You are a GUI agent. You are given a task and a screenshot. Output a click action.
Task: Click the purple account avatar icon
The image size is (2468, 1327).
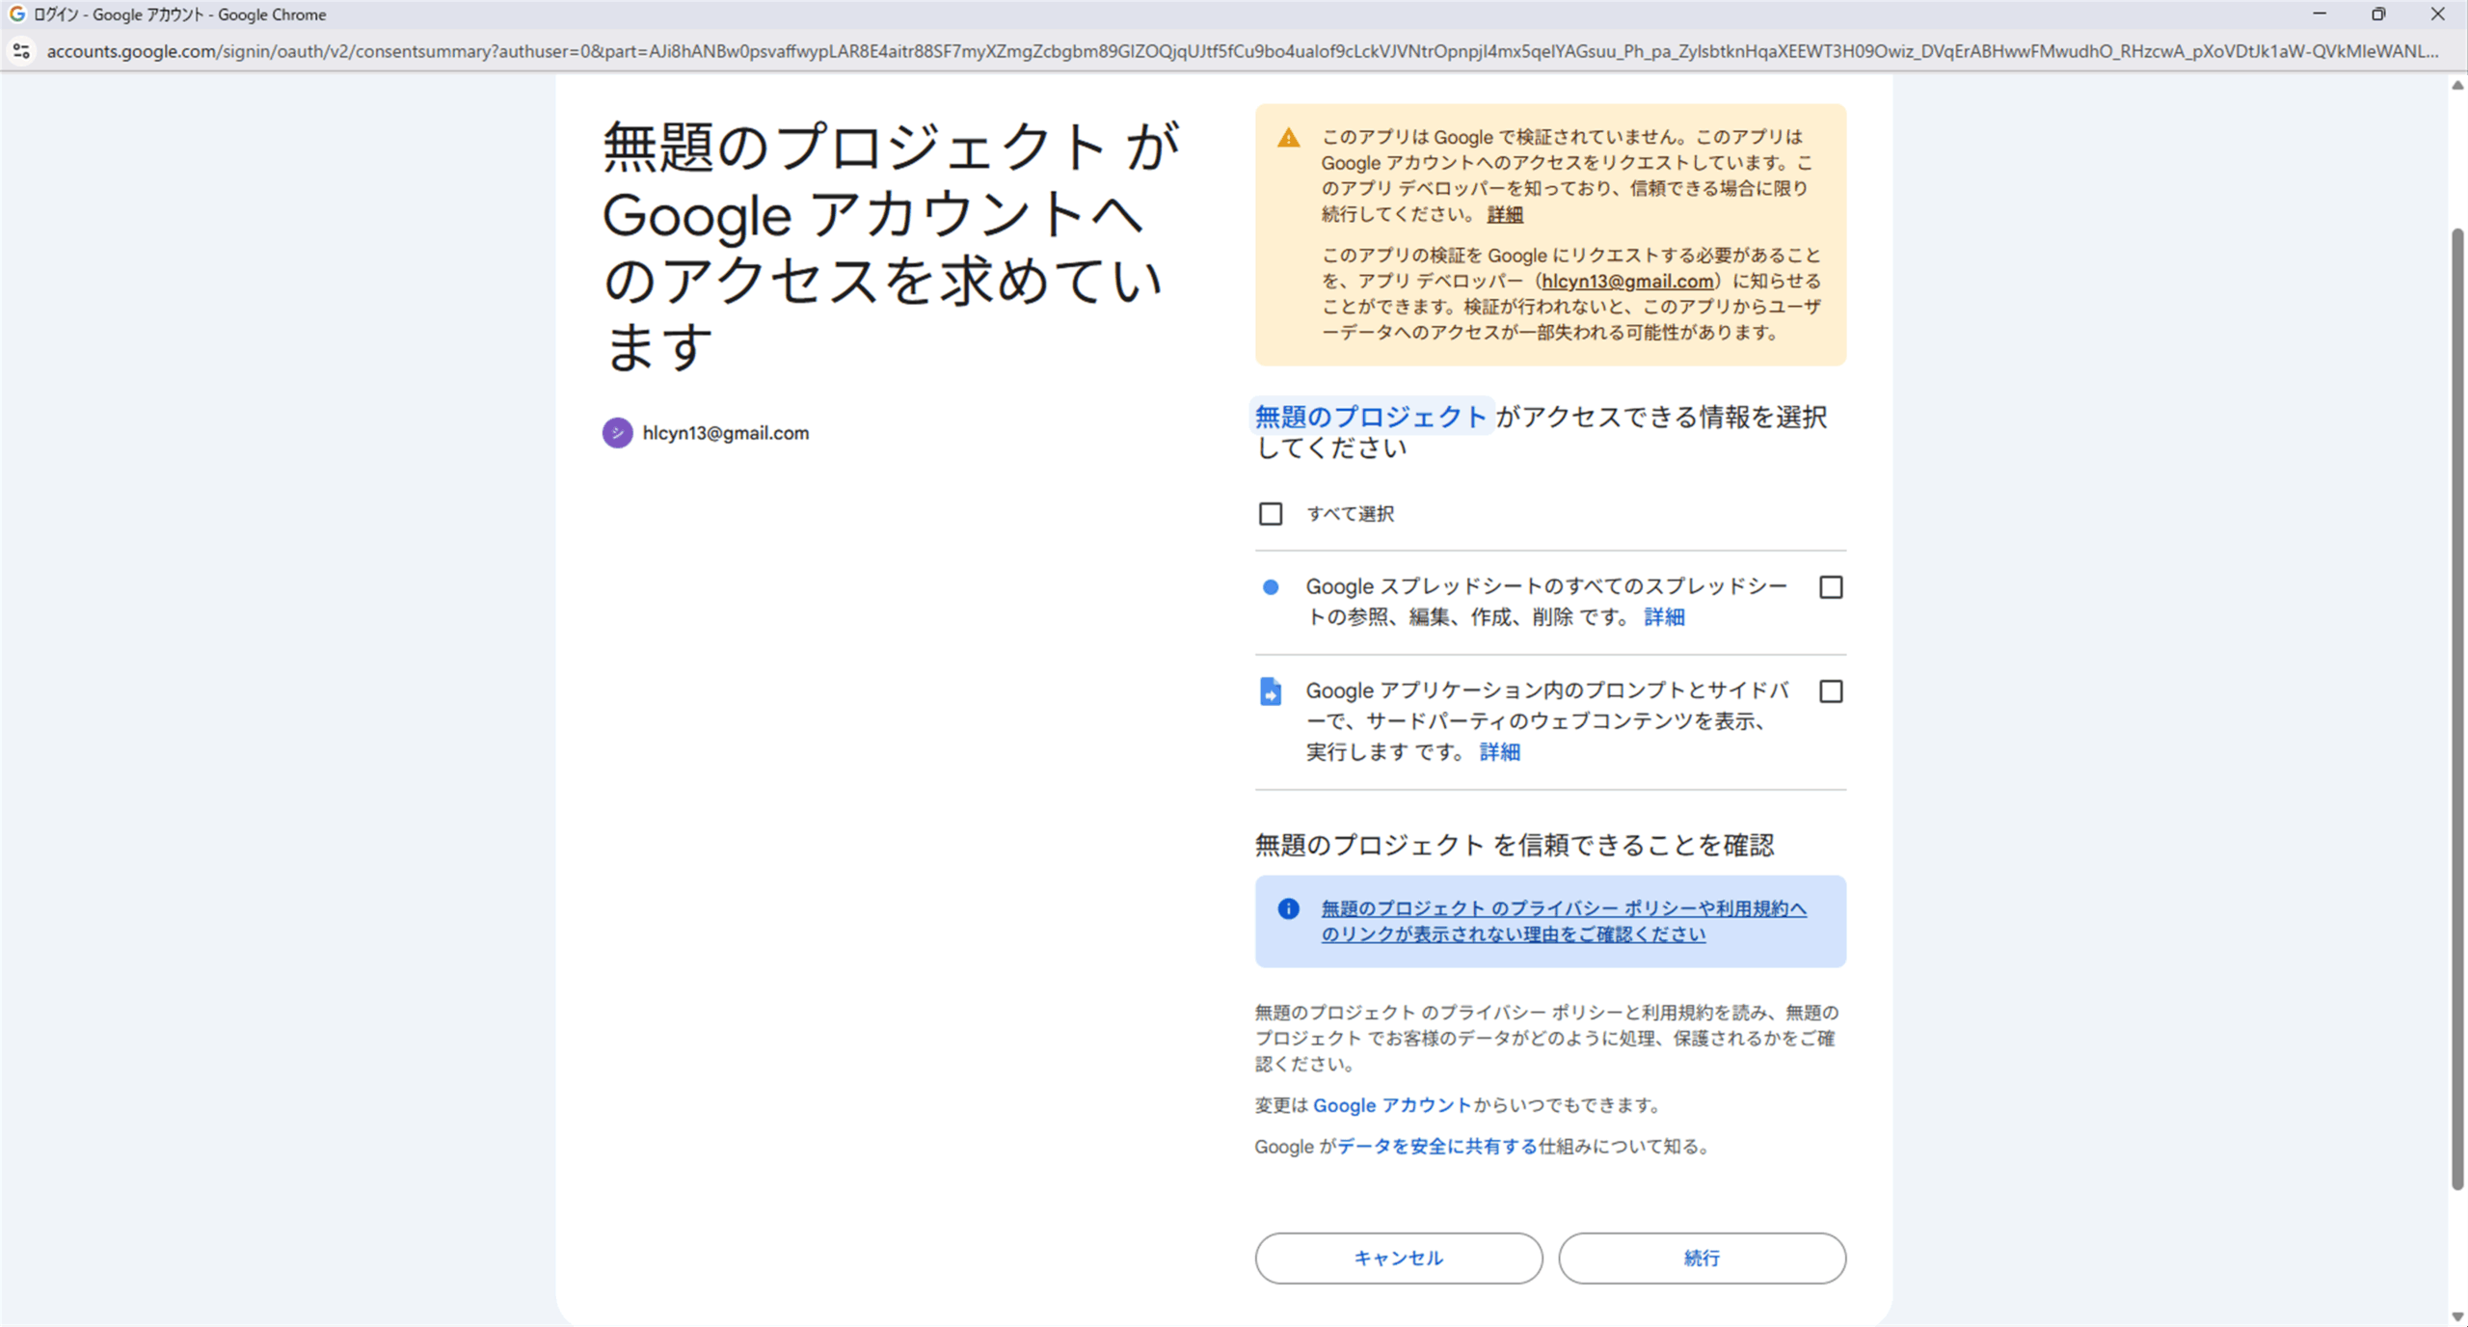tap(617, 433)
